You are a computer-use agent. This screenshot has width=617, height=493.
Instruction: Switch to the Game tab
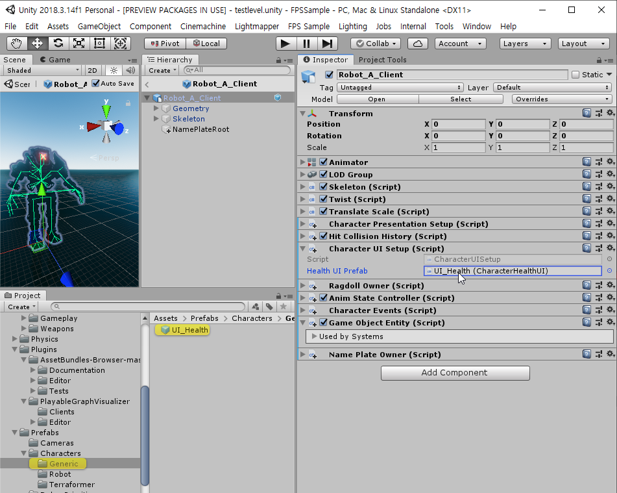click(x=56, y=60)
